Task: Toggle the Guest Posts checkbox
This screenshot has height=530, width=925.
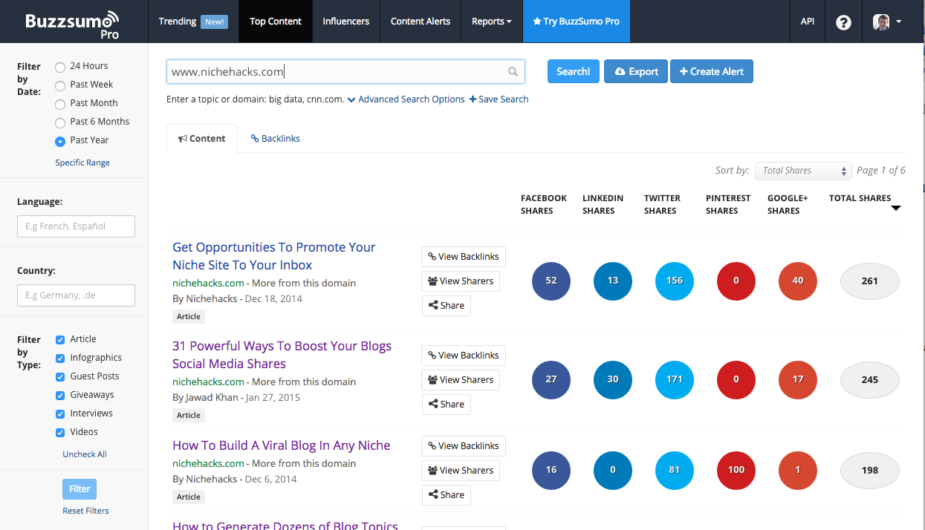Action: click(x=60, y=377)
